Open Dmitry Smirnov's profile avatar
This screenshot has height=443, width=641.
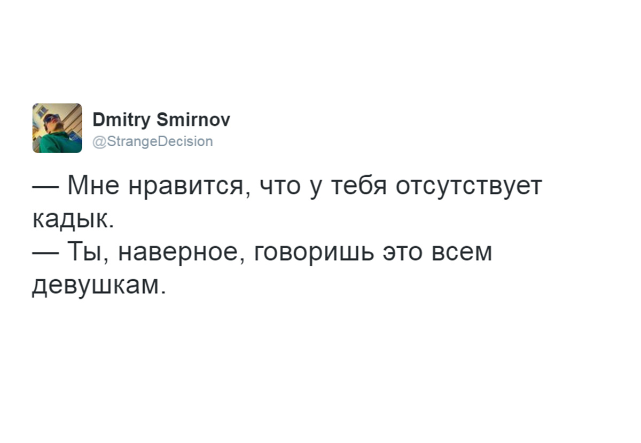click(57, 128)
